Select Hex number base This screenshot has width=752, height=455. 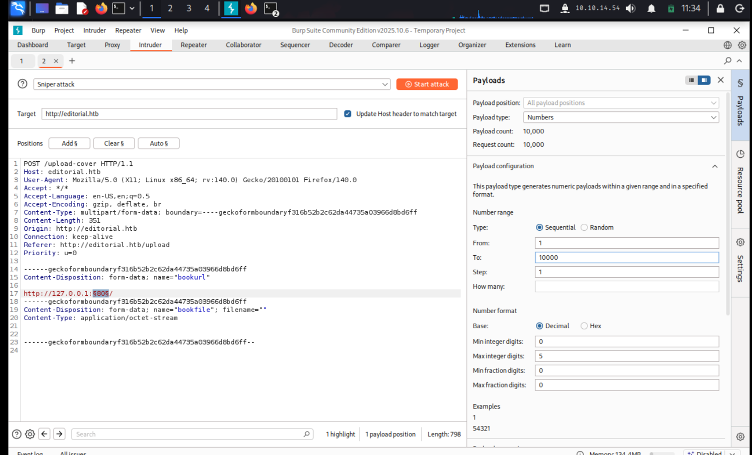coord(584,326)
